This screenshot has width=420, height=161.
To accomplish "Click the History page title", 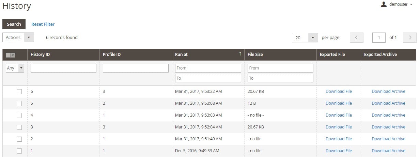I will click(17, 6).
